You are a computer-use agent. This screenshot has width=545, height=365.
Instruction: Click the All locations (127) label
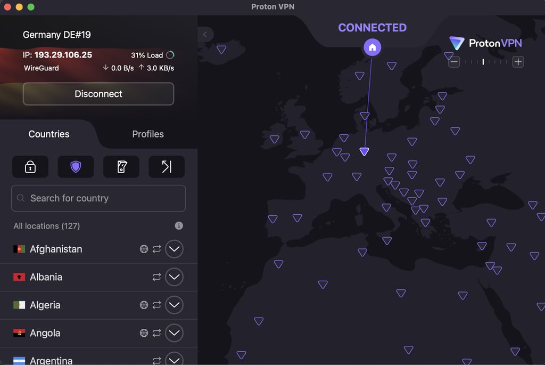tap(47, 226)
